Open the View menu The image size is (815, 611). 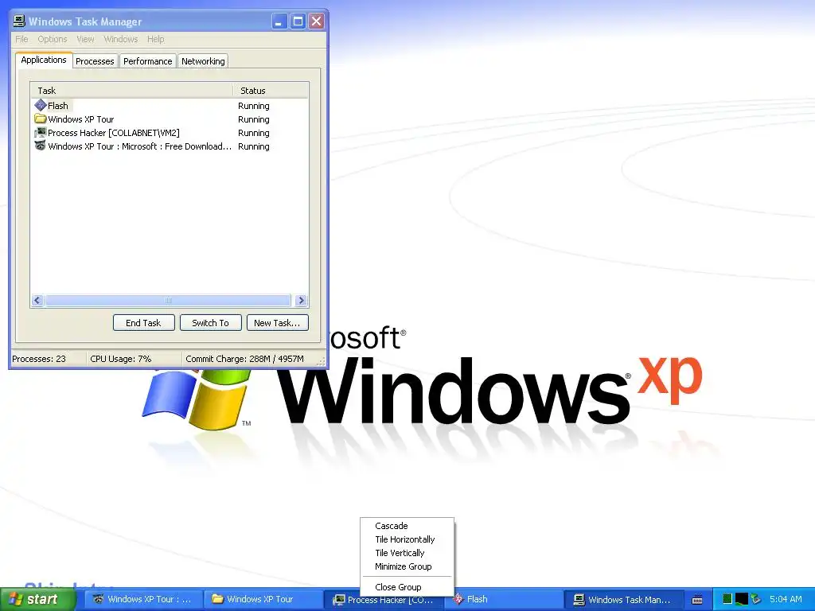85,39
